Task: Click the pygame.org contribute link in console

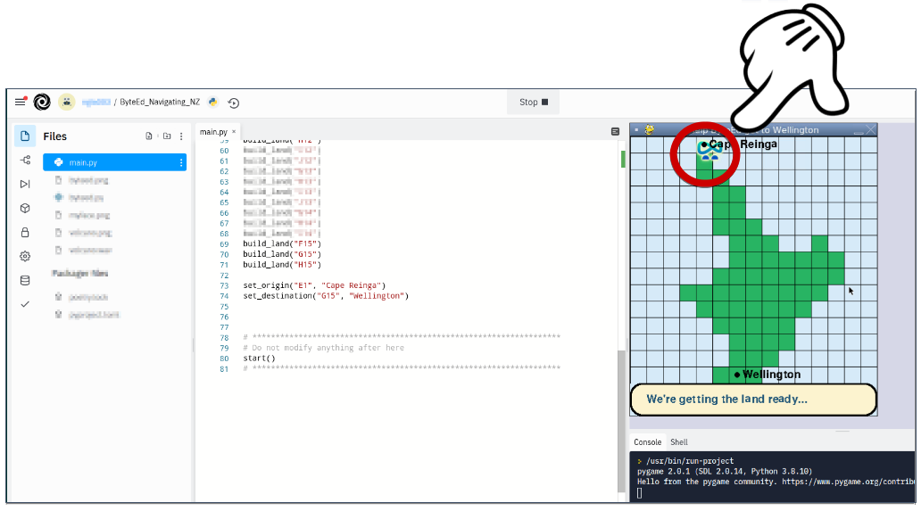Action: tap(848, 482)
